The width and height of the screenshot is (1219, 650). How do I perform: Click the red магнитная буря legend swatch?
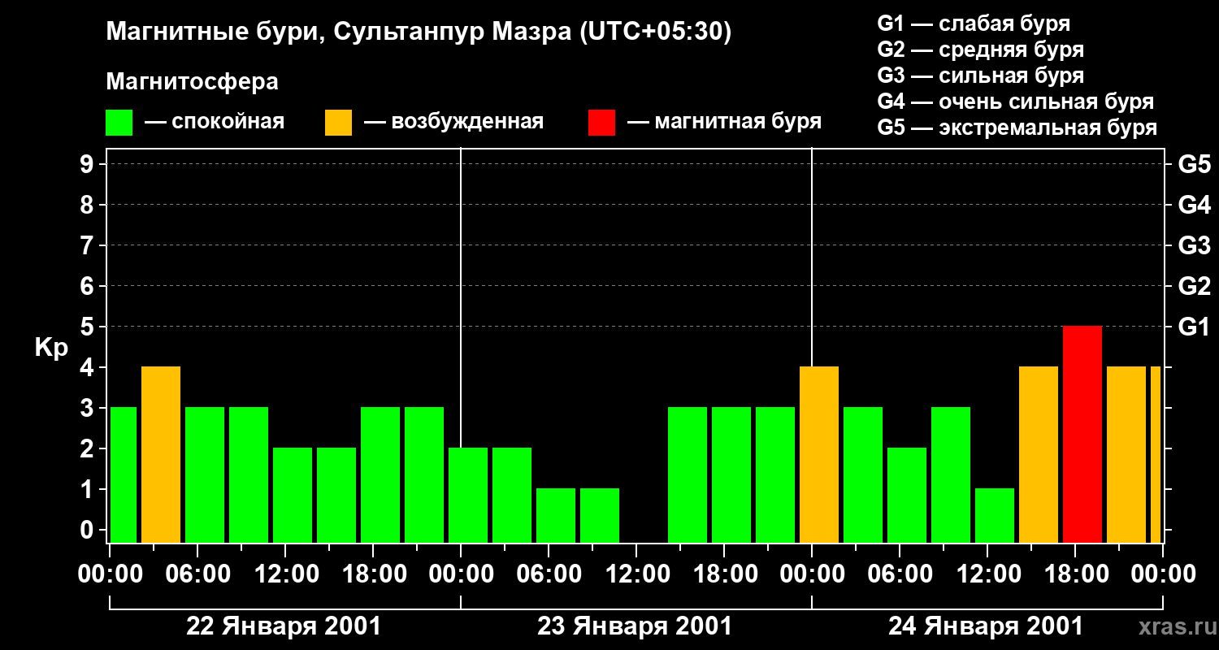tap(601, 123)
